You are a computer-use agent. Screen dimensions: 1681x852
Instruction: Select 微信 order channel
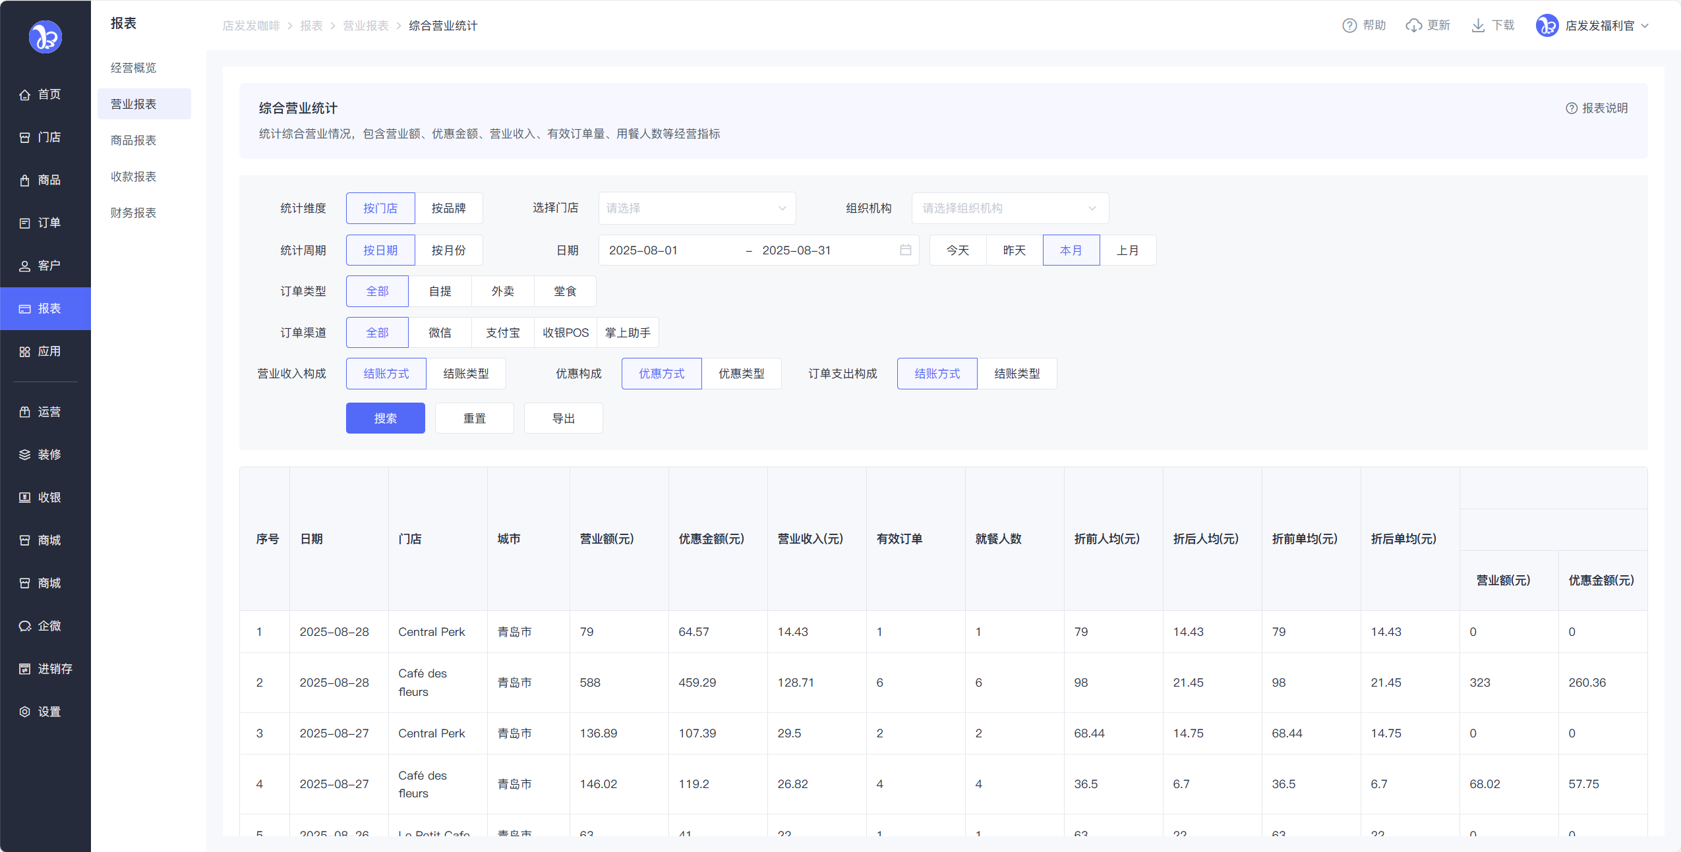440,333
